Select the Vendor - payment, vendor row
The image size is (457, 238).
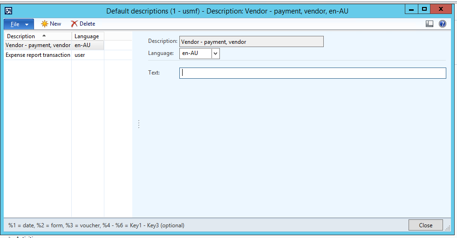coord(38,45)
